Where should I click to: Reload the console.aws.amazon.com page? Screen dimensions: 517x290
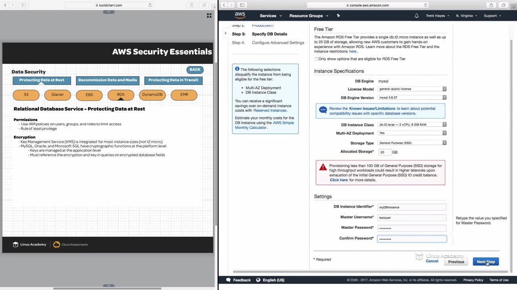click(x=426, y=5)
